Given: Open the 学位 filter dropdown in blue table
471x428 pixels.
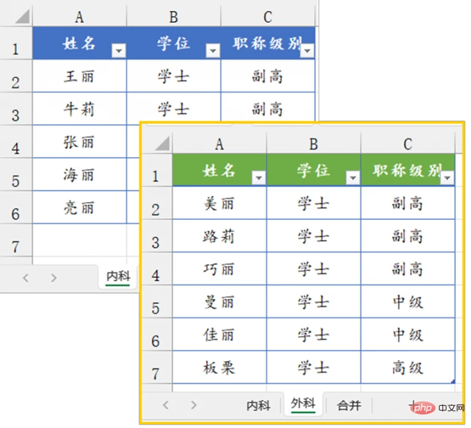Looking at the screenshot, I should [213, 50].
